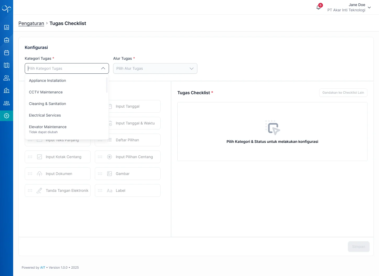Click the empty-state cursor illustration
This screenshot has width=379, height=276.
point(272,127)
